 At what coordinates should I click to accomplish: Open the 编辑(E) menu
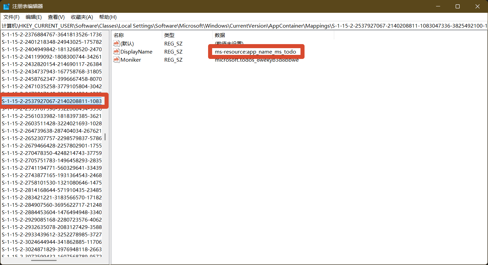[34, 17]
